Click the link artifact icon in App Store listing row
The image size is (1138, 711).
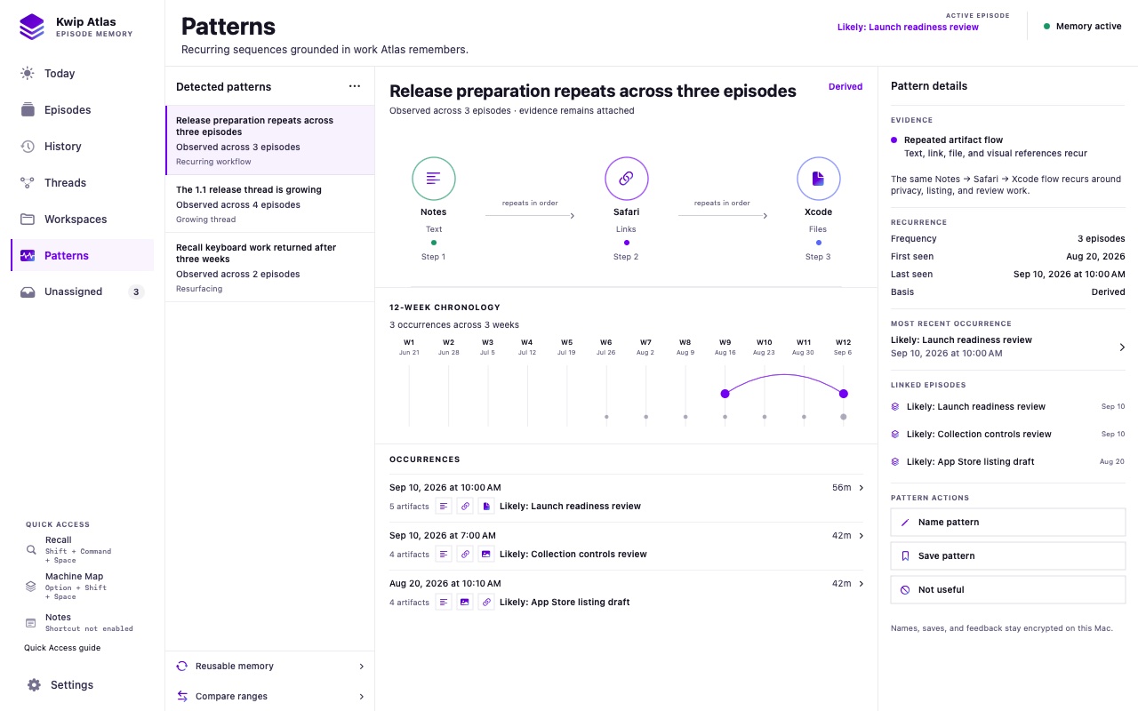(x=486, y=603)
